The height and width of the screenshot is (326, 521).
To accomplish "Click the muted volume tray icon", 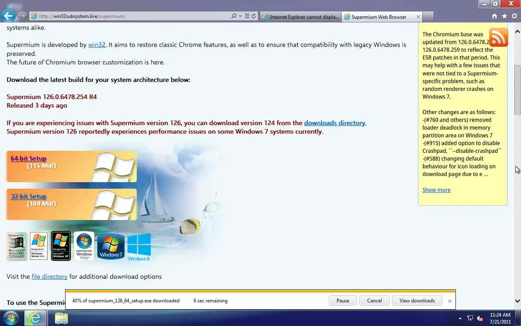I will (480, 318).
